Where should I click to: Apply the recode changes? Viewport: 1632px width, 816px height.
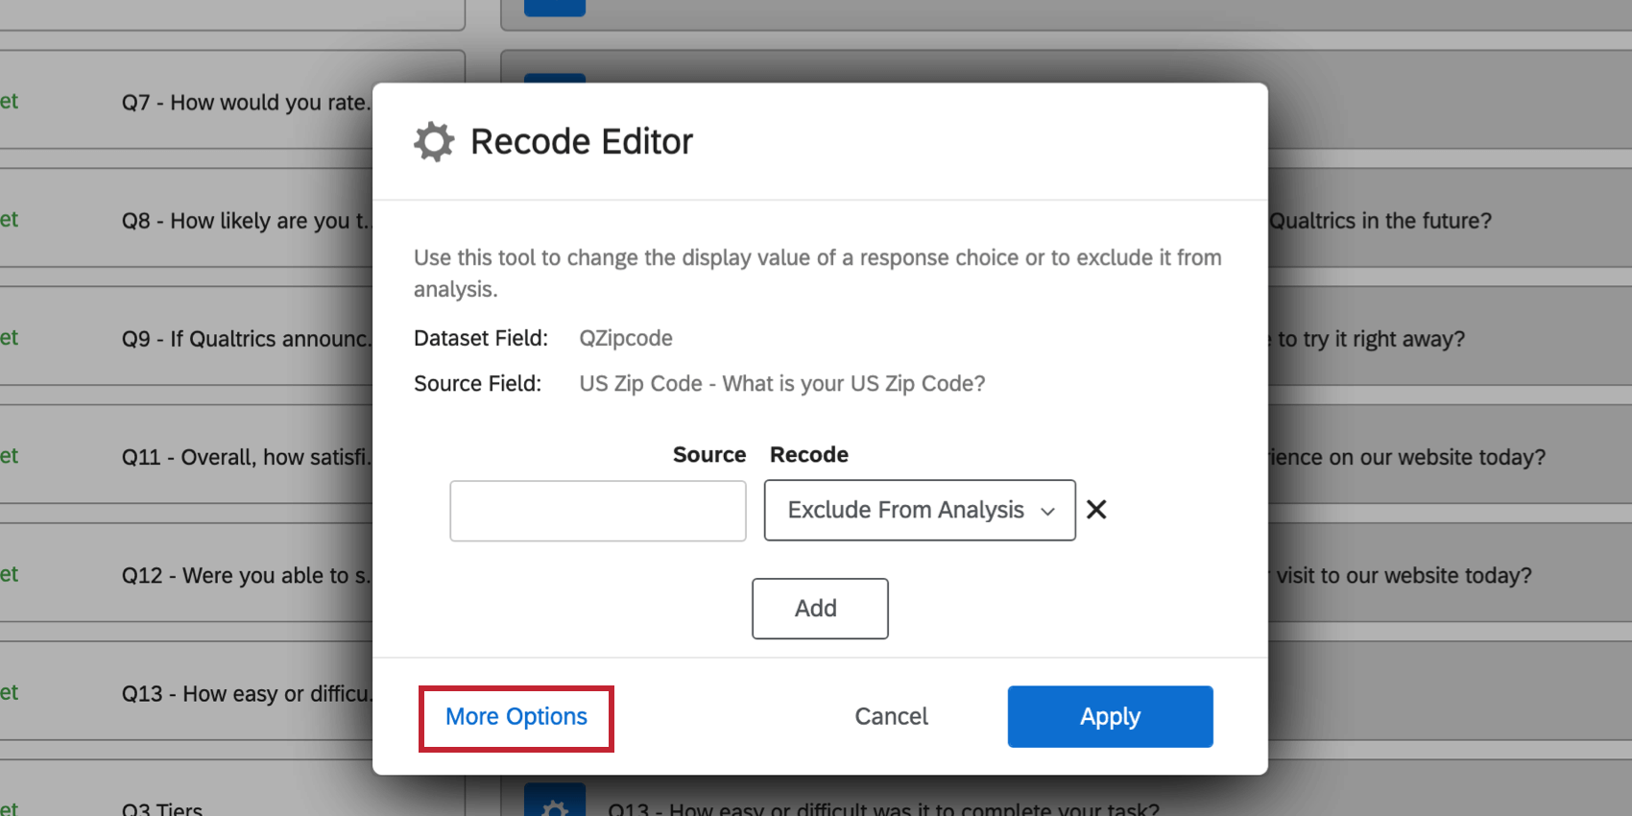pos(1109,717)
